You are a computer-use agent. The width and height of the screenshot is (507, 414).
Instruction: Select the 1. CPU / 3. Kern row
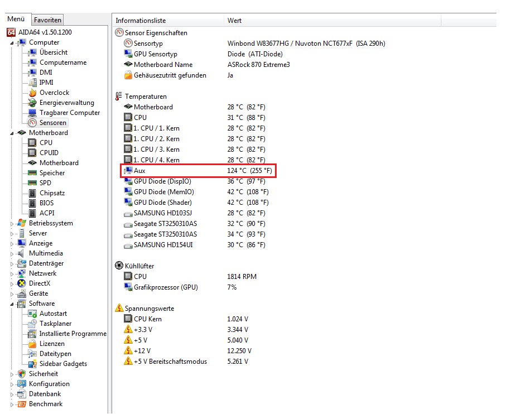[195, 150]
